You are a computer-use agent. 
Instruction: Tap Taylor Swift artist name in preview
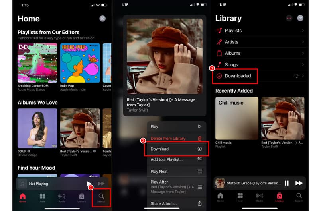pyautogui.click(x=137, y=110)
